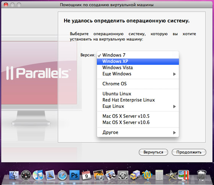This screenshot has width=214, height=185.
Task: Click the Продолжить button
Action: pyautogui.click(x=189, y=152)
